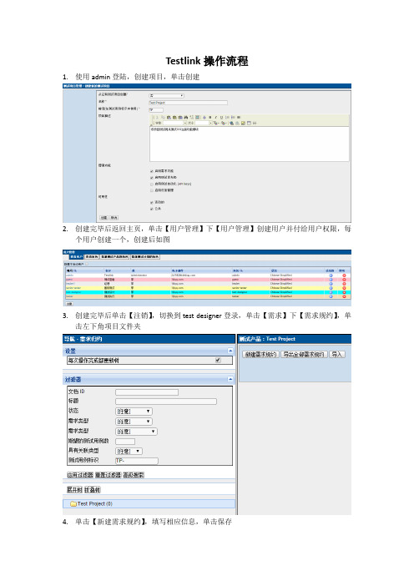414x586 pixels.
Task: Open the 状态 filter dropdown
Action: tap(134, 412)
